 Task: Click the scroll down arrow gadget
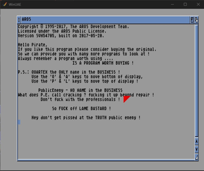(x=196, y=149)
